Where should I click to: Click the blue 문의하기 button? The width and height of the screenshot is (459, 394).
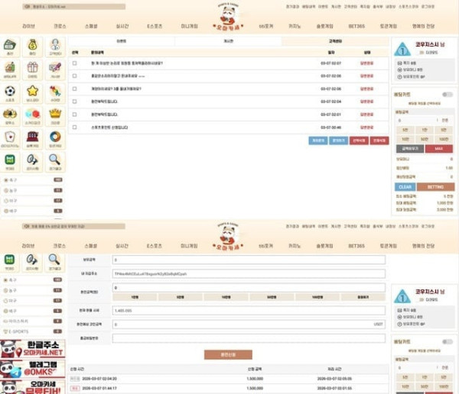tap(339, 140)
